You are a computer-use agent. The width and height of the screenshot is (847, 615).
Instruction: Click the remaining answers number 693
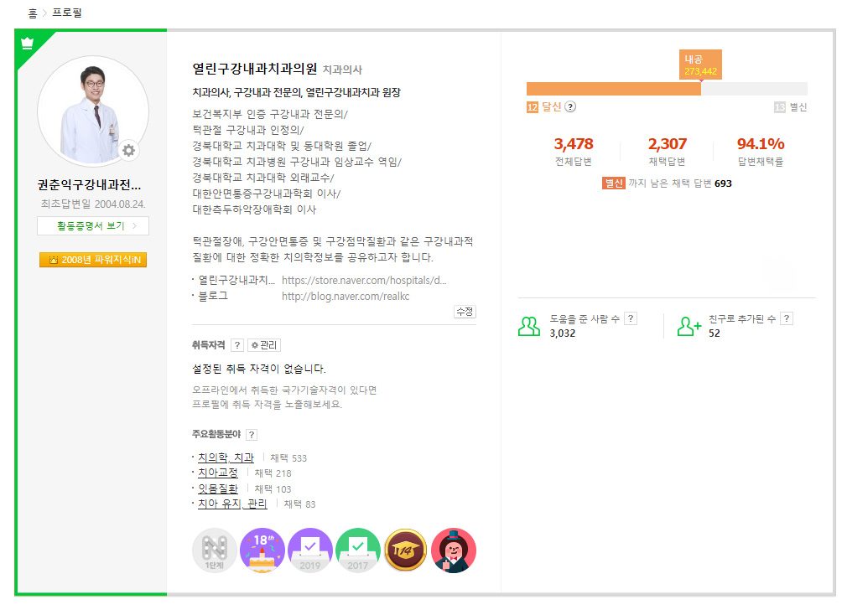tap(723, 183)
